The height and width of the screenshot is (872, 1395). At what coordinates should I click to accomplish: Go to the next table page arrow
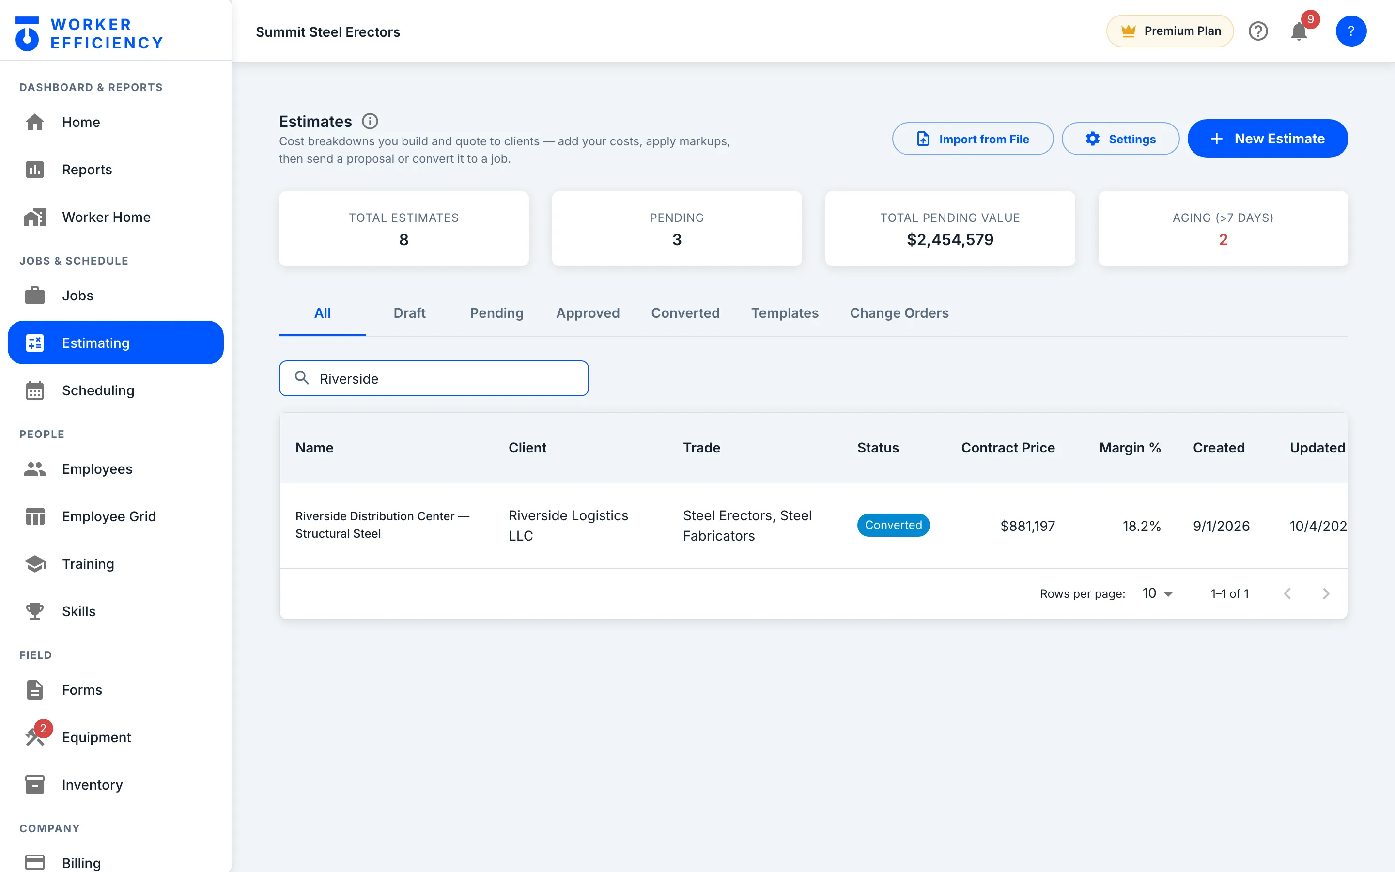[x=1326, y=593]
